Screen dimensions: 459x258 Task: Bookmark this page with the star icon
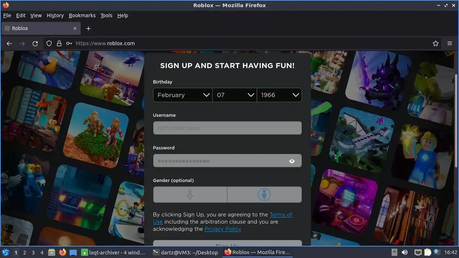coord(436,43)
